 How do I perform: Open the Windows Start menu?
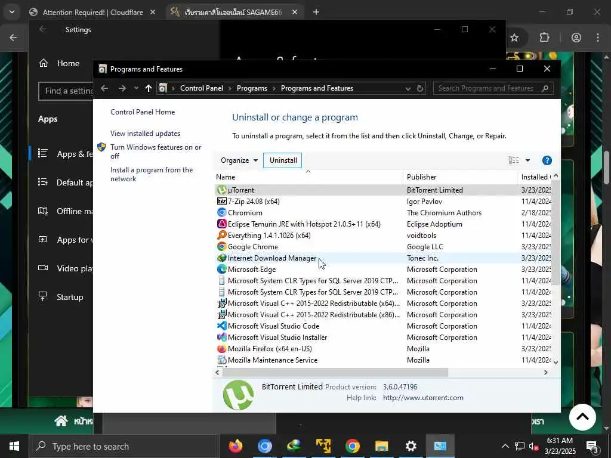(x=14, y=446)
